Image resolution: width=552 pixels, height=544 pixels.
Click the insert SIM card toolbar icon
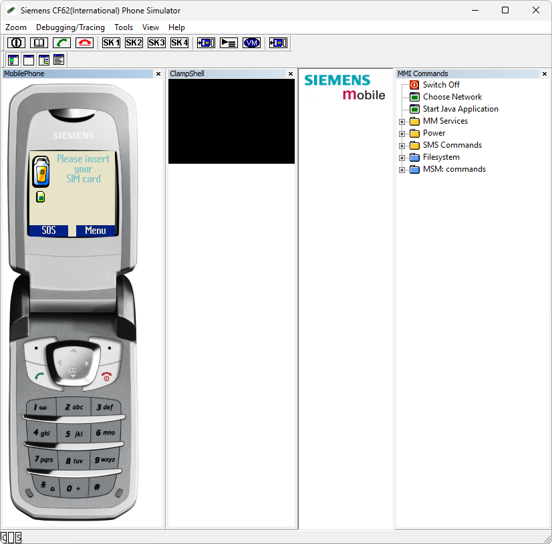tap(206, 43)
